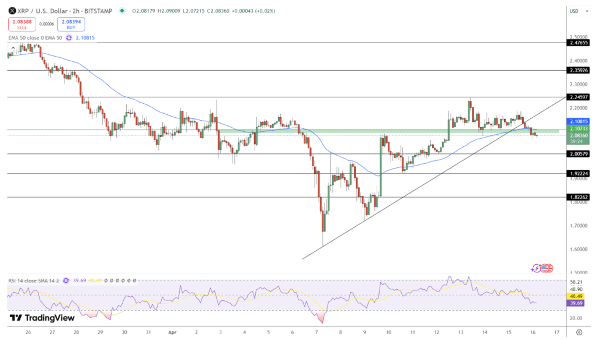Click the XRP coin logo icon
Viewport: 598px width, 340px height.
pos(12,10)
